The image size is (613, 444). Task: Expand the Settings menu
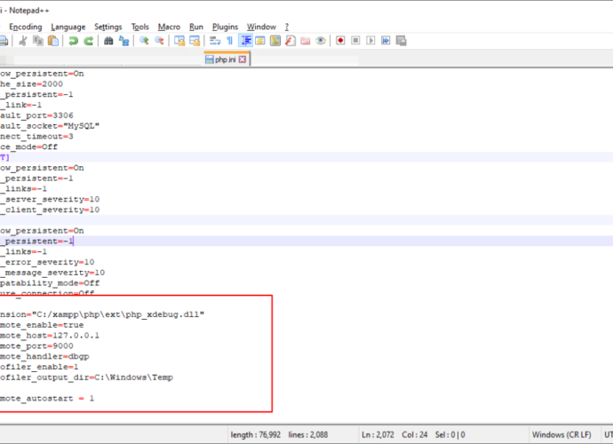tap(108, 27)
